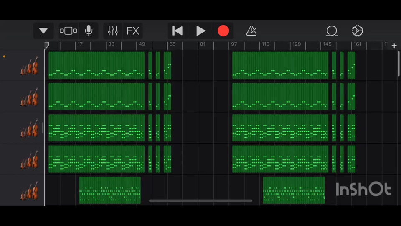The width and height of the screenshot is (401, 226).
Task: Select third track's short region near bar 161
Action: [351, 128]
